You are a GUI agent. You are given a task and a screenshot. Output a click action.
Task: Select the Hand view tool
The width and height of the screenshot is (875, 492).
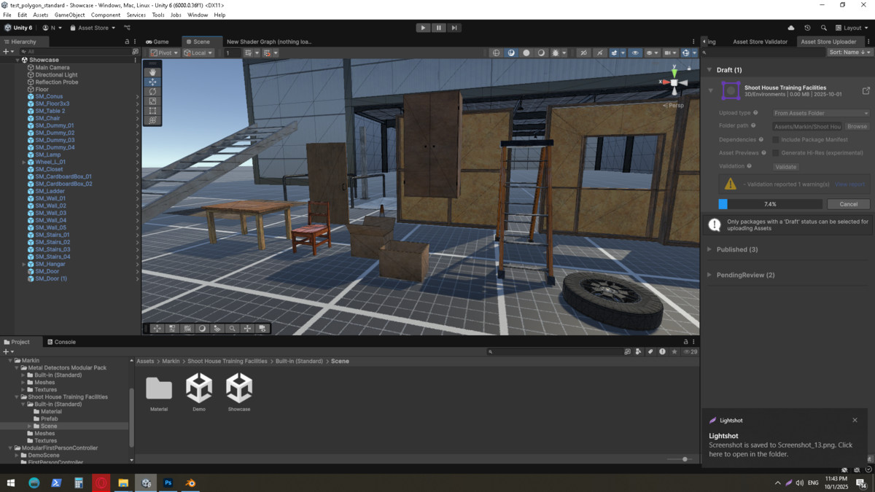(x=152, y=72)
